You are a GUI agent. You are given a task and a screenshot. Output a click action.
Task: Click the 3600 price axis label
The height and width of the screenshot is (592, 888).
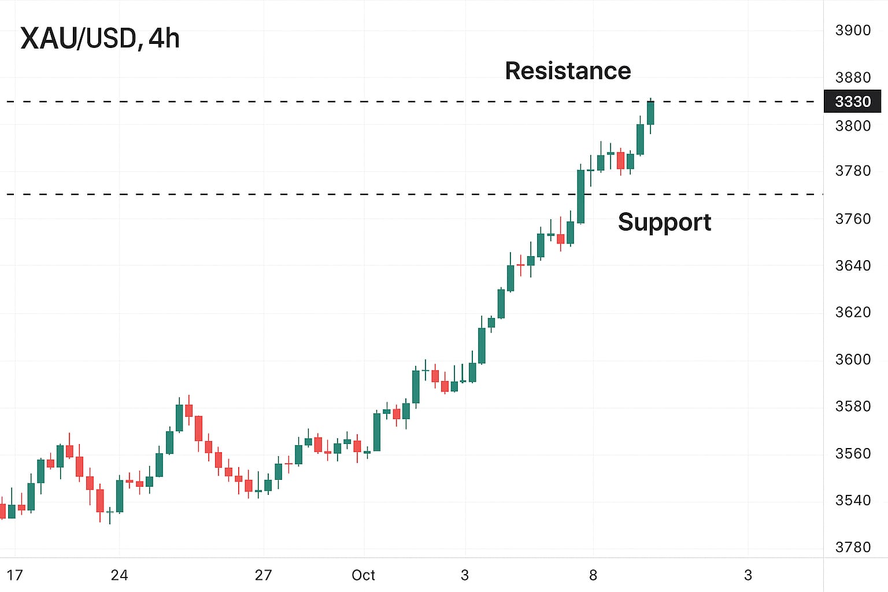click(853, 359)
